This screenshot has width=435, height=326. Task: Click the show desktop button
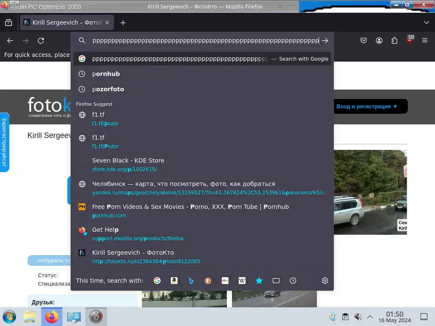pyautogui.click(x=424, y=317)
